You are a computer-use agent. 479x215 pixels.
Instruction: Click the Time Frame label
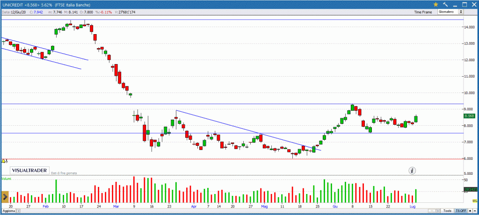pyautogui.click(x=423, y=12)
